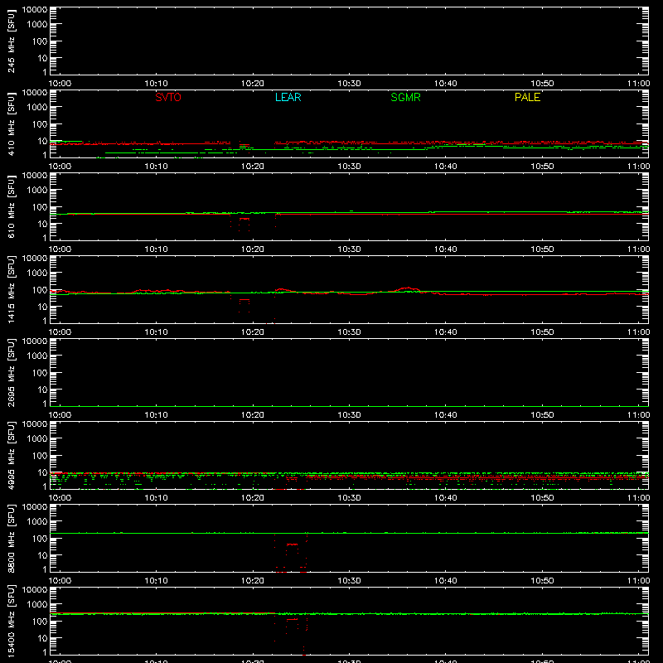Image resolution: width=663 pixels, height=663 pixels.
Task: Click the green flat trace in 2695 MHz panel
Action: coord(349,406)
